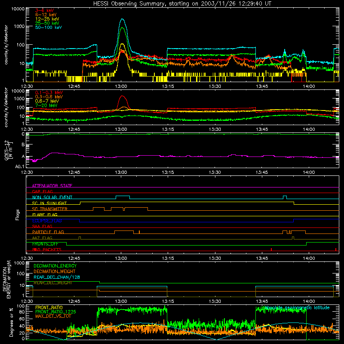This screenshot has height=344, width=344.
Task: Click the 14:00 tick under flags panel
Action: pos(309,258)
